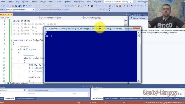Open the Анализ menu
Image resolution: width=185 pixels, height=104 pixels.
[x=58, y=2]
